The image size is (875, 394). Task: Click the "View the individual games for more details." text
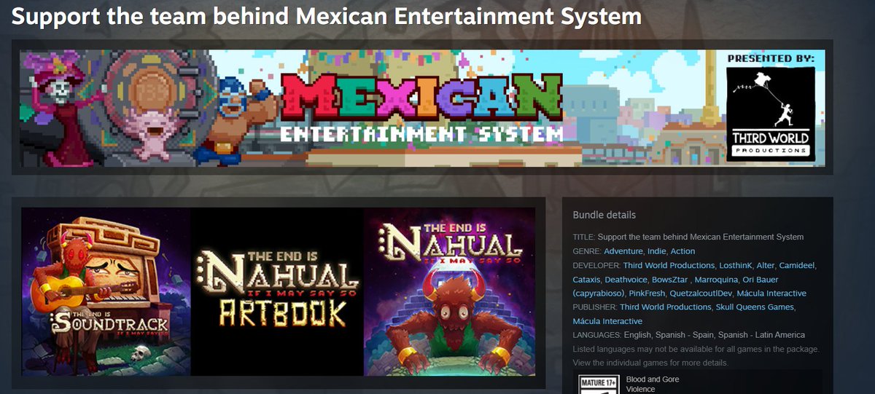pos(650,363)
